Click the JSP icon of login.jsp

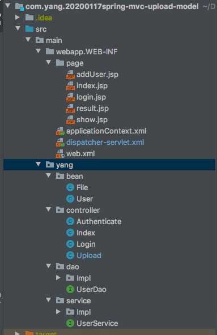coord(70,97)
